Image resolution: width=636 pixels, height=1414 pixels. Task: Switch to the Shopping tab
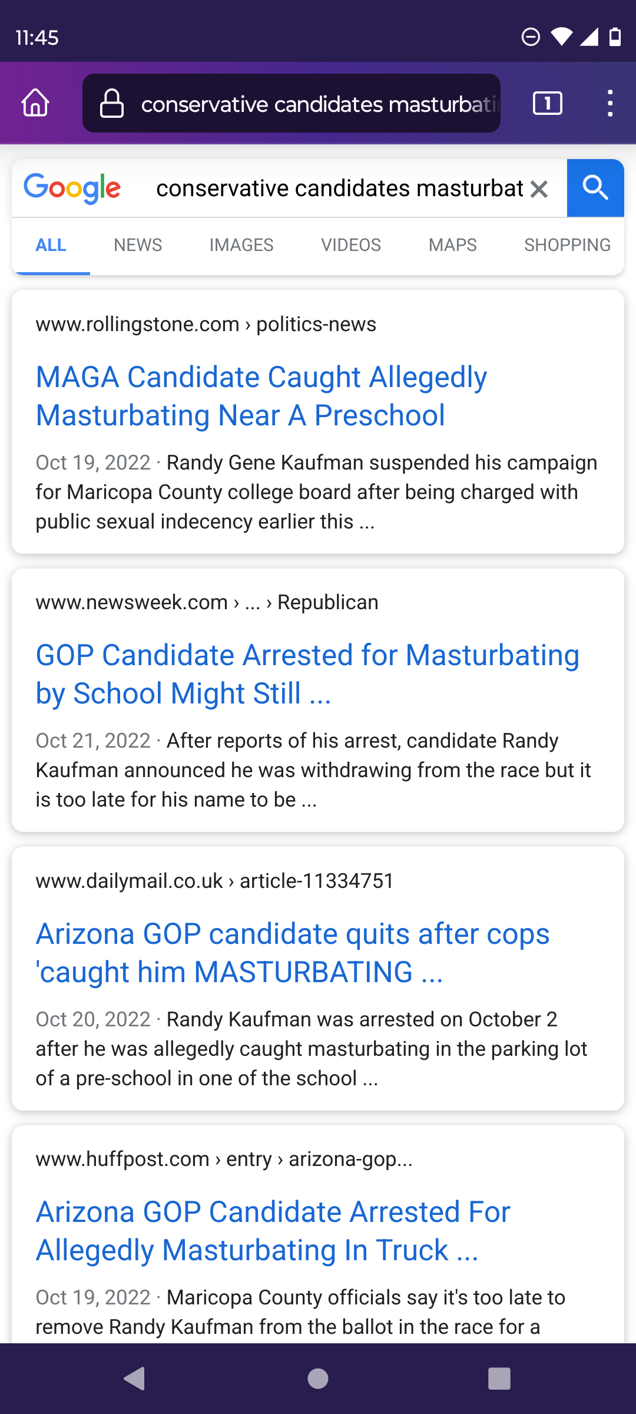click(x=567, y=245)
